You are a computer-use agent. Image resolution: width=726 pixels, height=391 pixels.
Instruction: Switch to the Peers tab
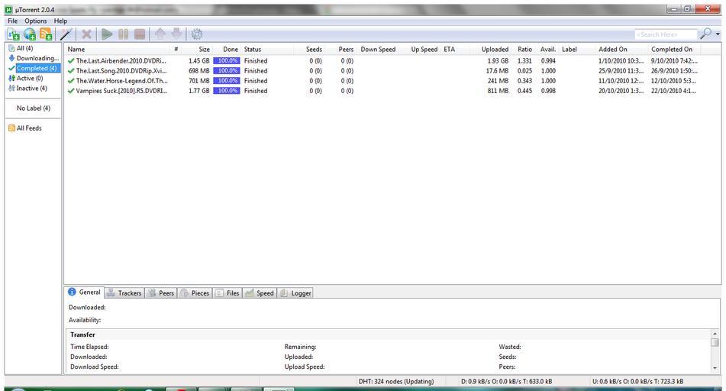[x=161, y=292]
